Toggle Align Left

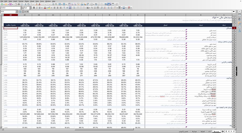pos(55,8)
